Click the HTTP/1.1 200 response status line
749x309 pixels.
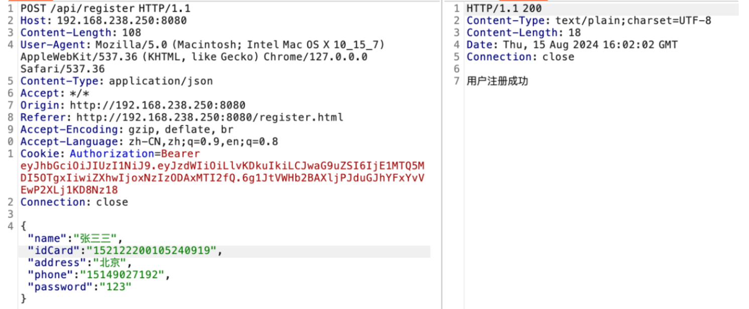click(x=504, y=9)
